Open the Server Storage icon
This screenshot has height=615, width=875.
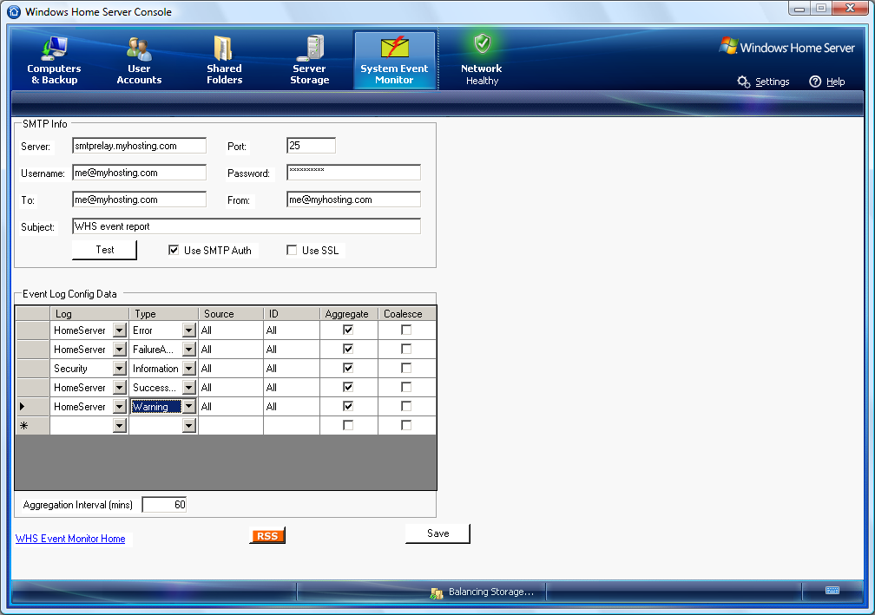pos(310,49)
